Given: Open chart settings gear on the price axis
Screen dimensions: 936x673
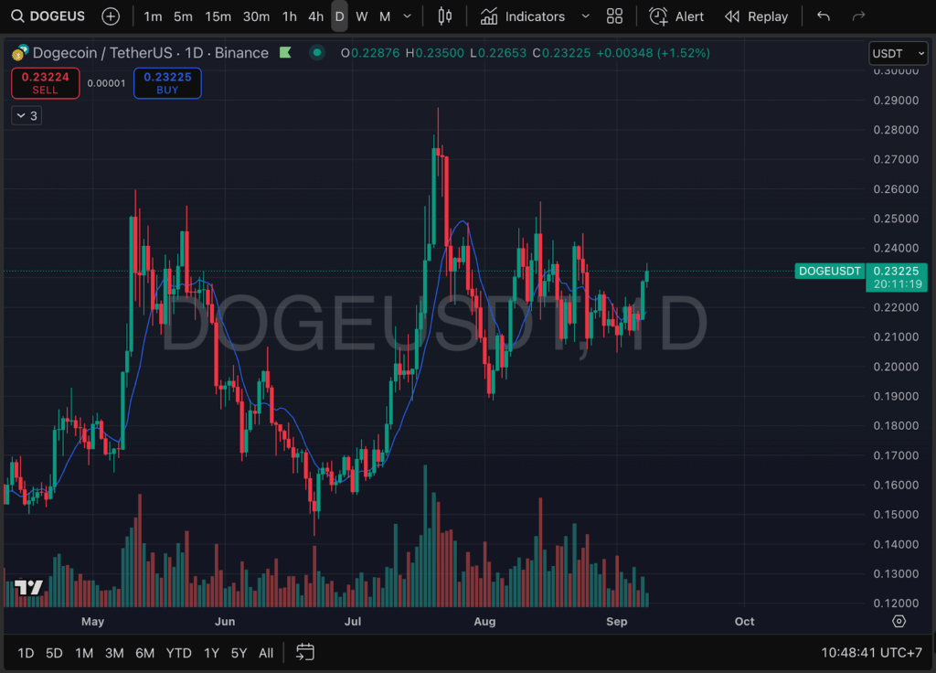Looking at the screenshot, I should click(x=899, y=621).
